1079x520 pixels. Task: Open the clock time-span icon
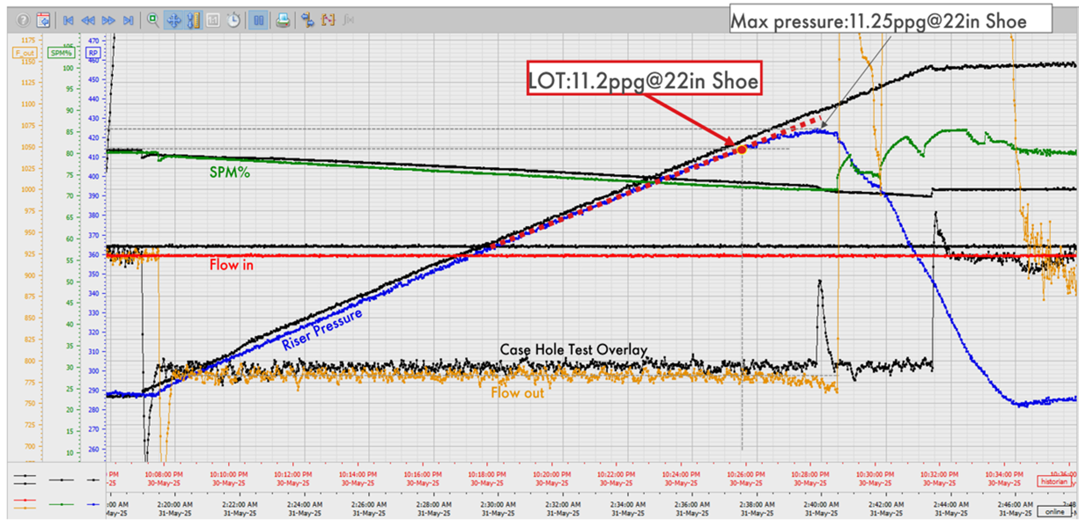(x=233, y=21)
